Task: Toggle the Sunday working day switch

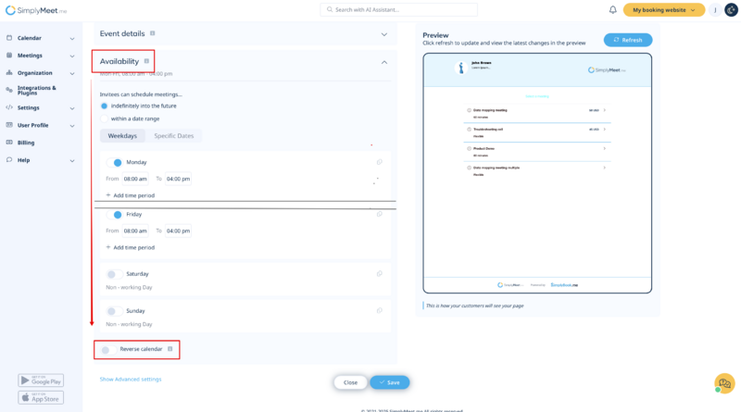Action: tap(113, 311)
